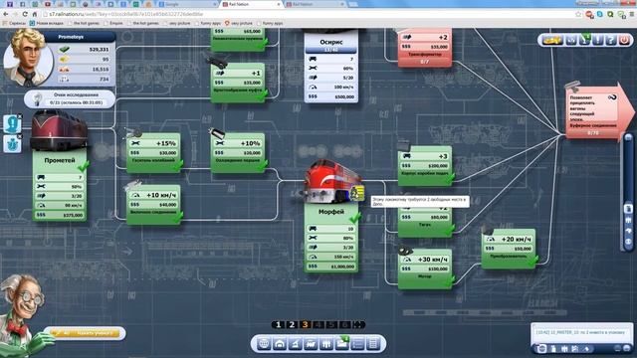Click the blue exclamation quest icon on left
637x358 pixels.
click(x=12, y=123)
